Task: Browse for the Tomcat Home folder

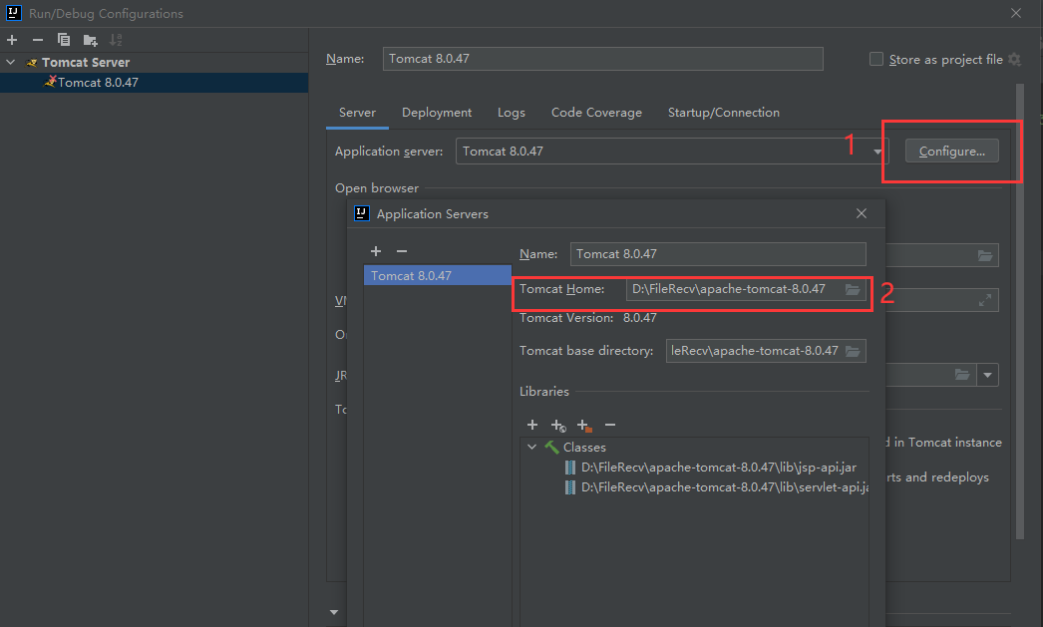Action: pos(853,289)
